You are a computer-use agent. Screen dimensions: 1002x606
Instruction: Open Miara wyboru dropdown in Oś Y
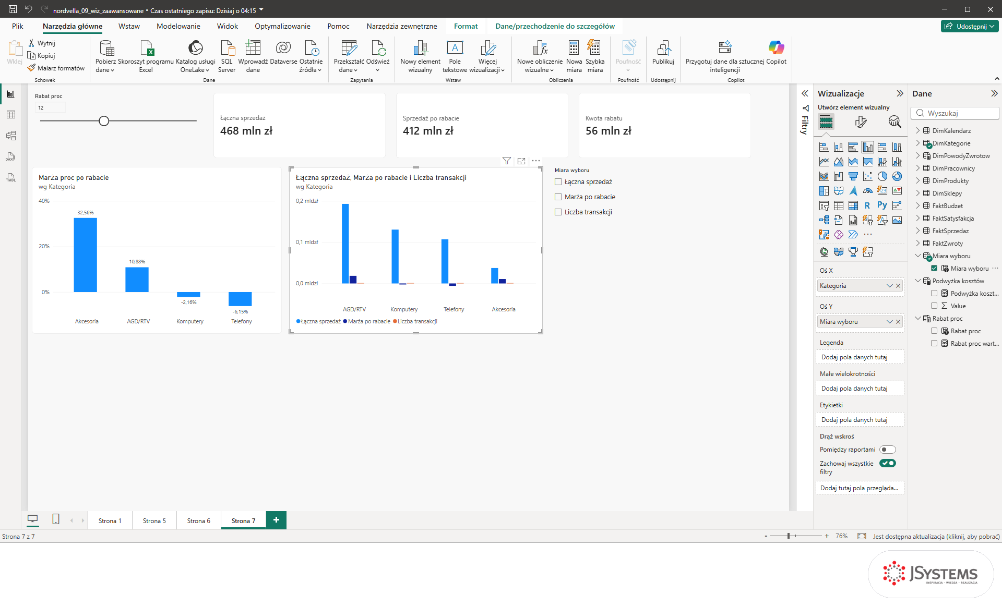coord(890,322)
